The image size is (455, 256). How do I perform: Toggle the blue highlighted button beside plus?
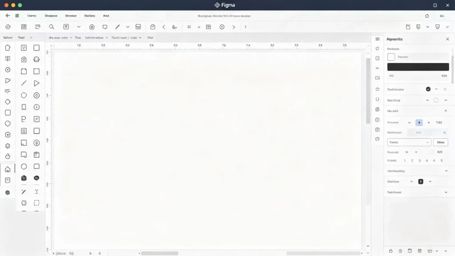tap(419, 123)
